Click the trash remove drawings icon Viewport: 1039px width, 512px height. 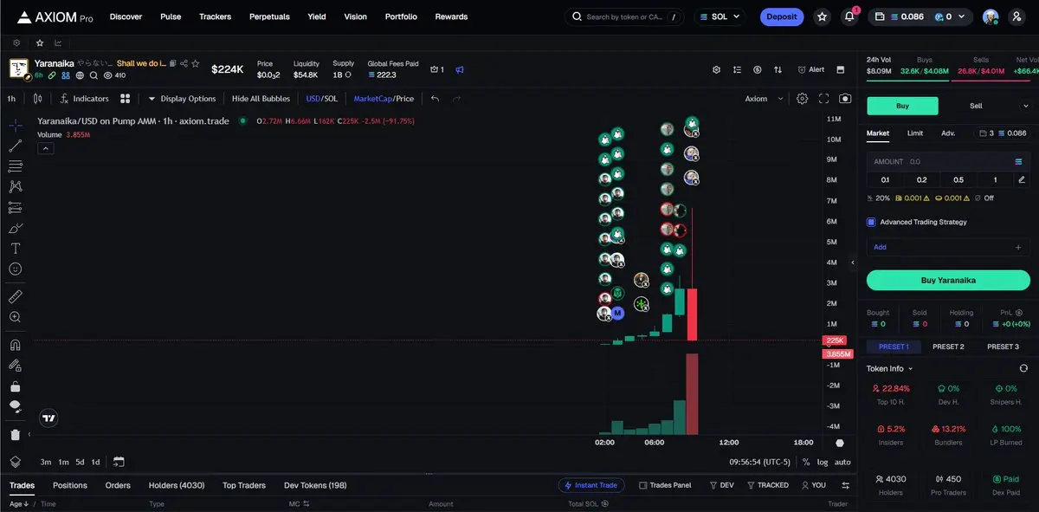(x=16, y=434)
